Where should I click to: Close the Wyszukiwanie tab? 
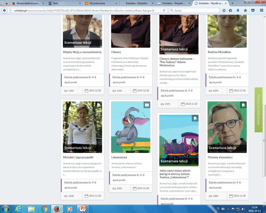pyautogui.click(x=116, y=3)
